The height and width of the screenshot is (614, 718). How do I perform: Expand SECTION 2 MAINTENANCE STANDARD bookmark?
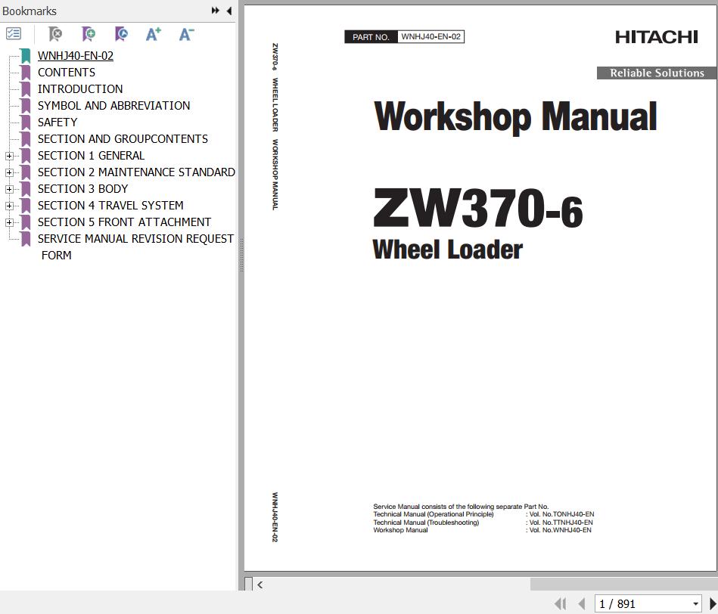coord(9,172)
